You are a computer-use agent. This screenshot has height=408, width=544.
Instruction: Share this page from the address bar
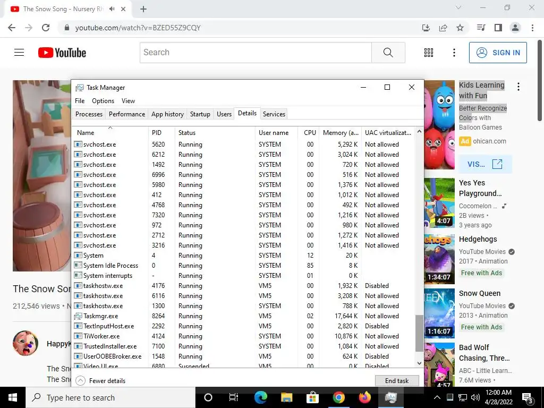443,28
